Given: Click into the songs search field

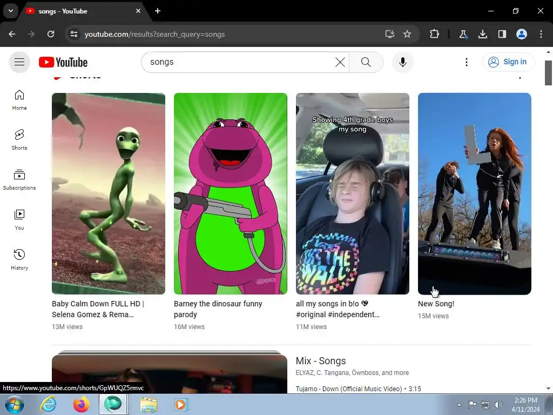Looking at the screenshot, I should (x=240, y=62).
